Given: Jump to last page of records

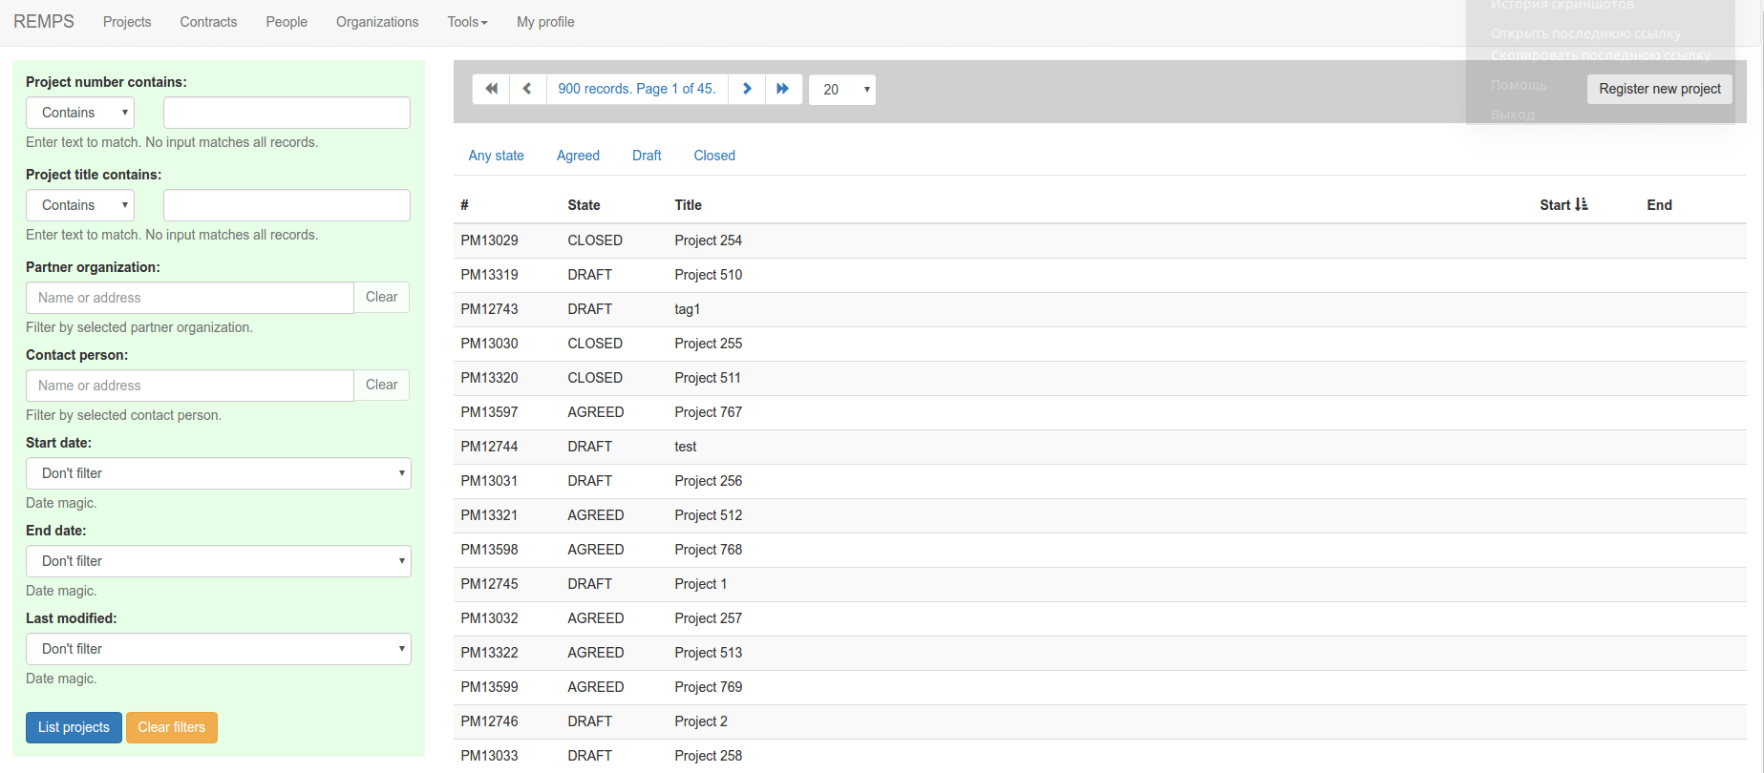Looking at the screenshot, I should point(783,89).
